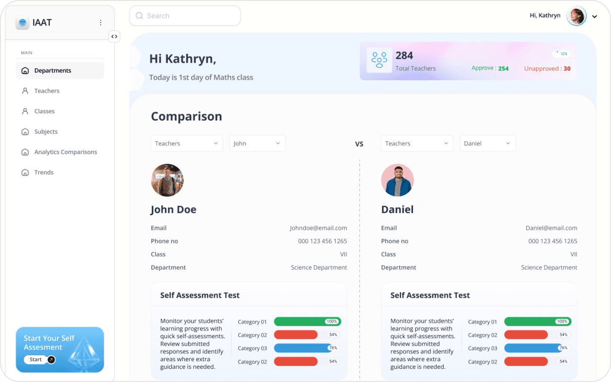Click the Start Your Self Assesment card

[x=60, y=349]
